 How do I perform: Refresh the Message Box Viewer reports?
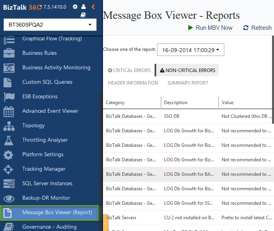pos(257,28)
